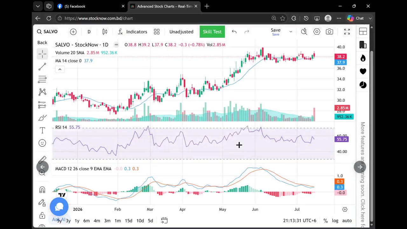Toggle log scale on price axis
407x229 pixels.
(x=335, y=220)
